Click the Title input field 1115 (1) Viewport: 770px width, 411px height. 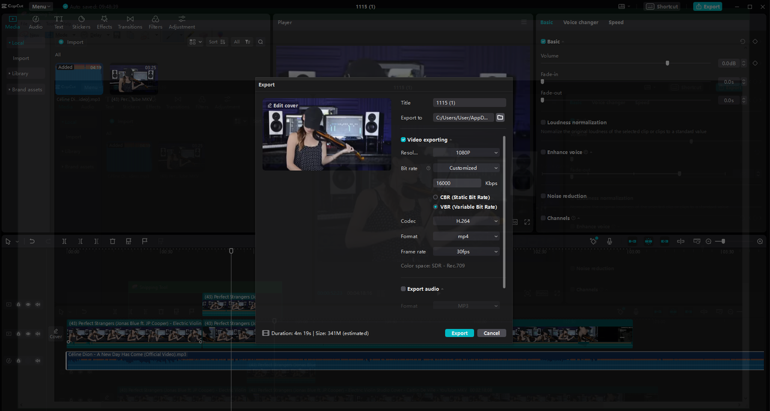(x=469, y=103)
